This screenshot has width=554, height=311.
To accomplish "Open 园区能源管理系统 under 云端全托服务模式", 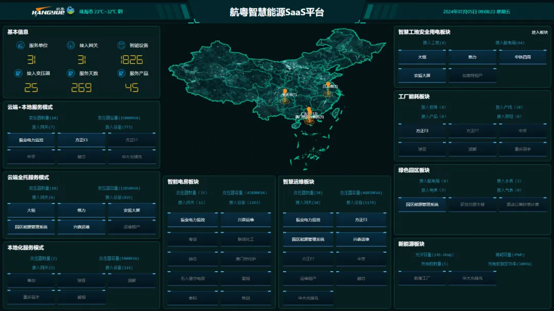I will tap(31, 227).
